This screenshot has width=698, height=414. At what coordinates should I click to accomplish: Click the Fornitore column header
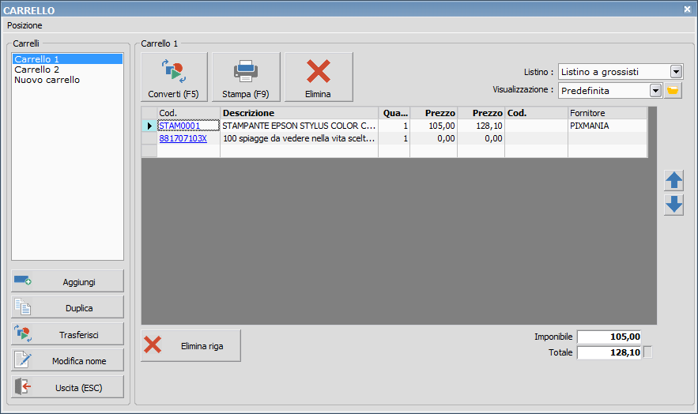tap(608, 113)
